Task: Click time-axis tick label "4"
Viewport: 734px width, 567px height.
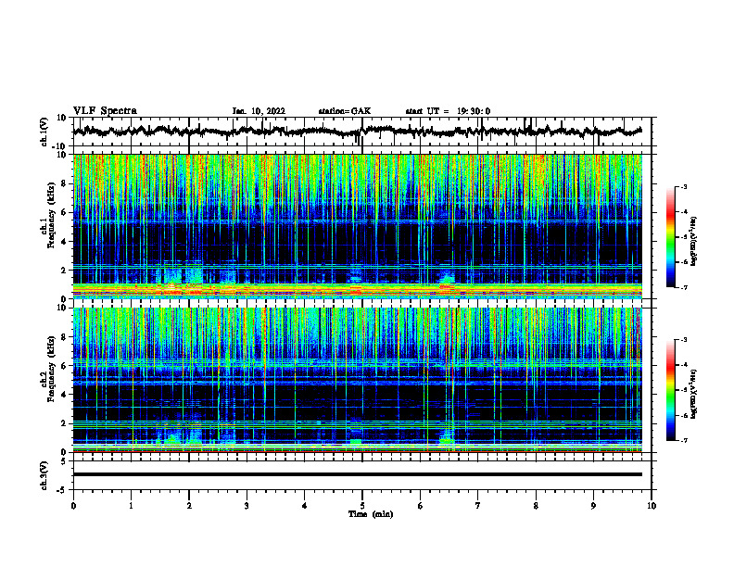Action: [x=305, y=506]
